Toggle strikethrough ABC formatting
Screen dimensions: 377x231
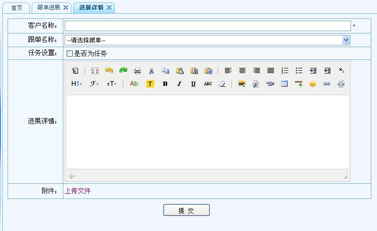208,84
